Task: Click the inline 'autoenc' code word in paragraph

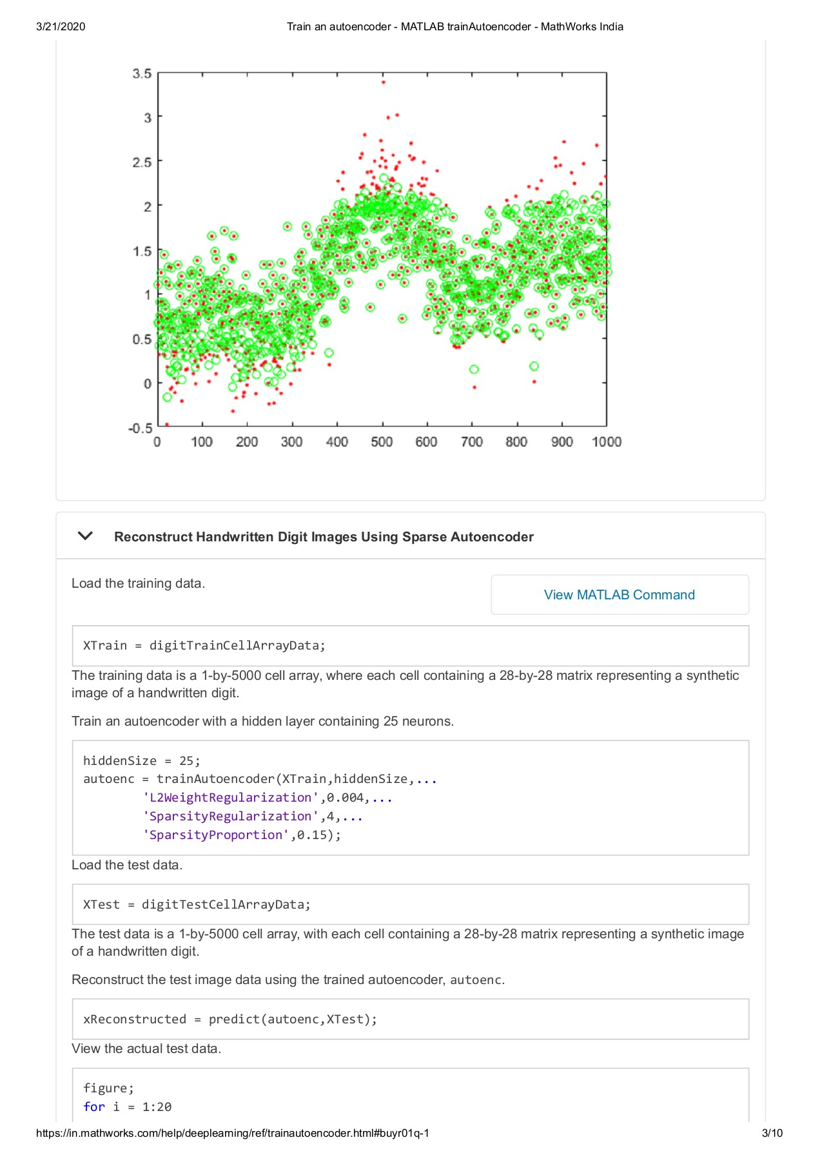Action: tap(476, 980)
